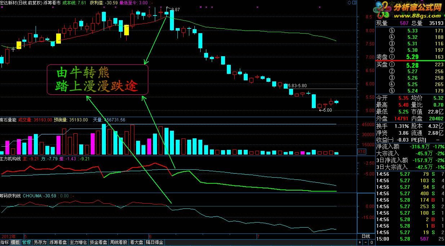The width and height of the screenshot is (445, 246).
Task: Open the 周线看股 template
Action: [118, 242]
